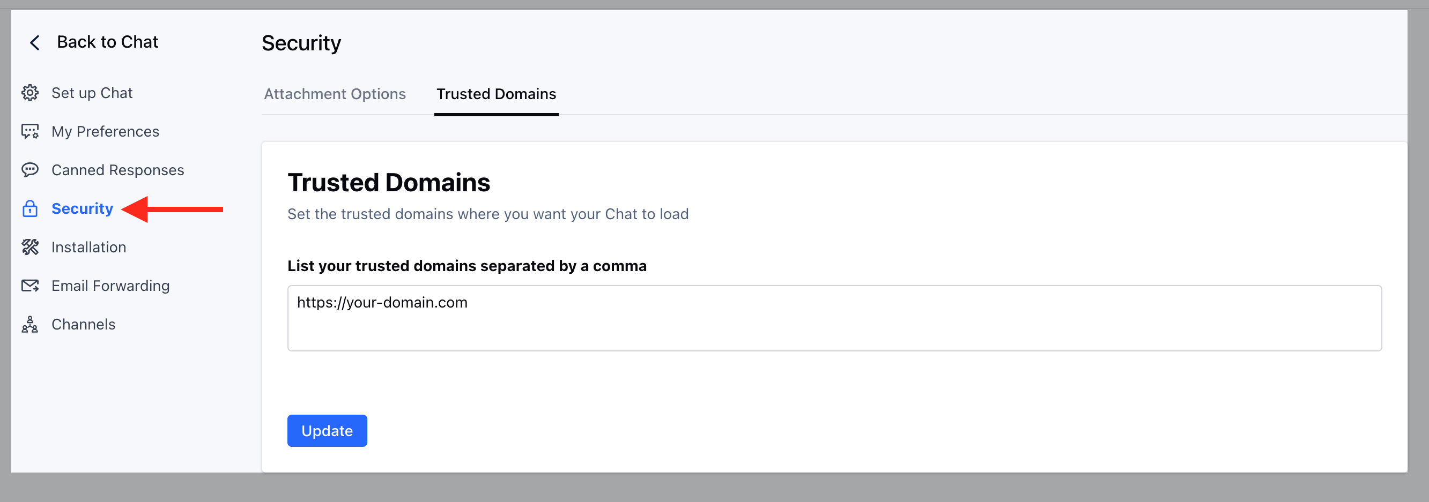Screen dimensions: 1429x502
Task: Switch to the Attachment Options tab
Action: (x=334, y=94)
